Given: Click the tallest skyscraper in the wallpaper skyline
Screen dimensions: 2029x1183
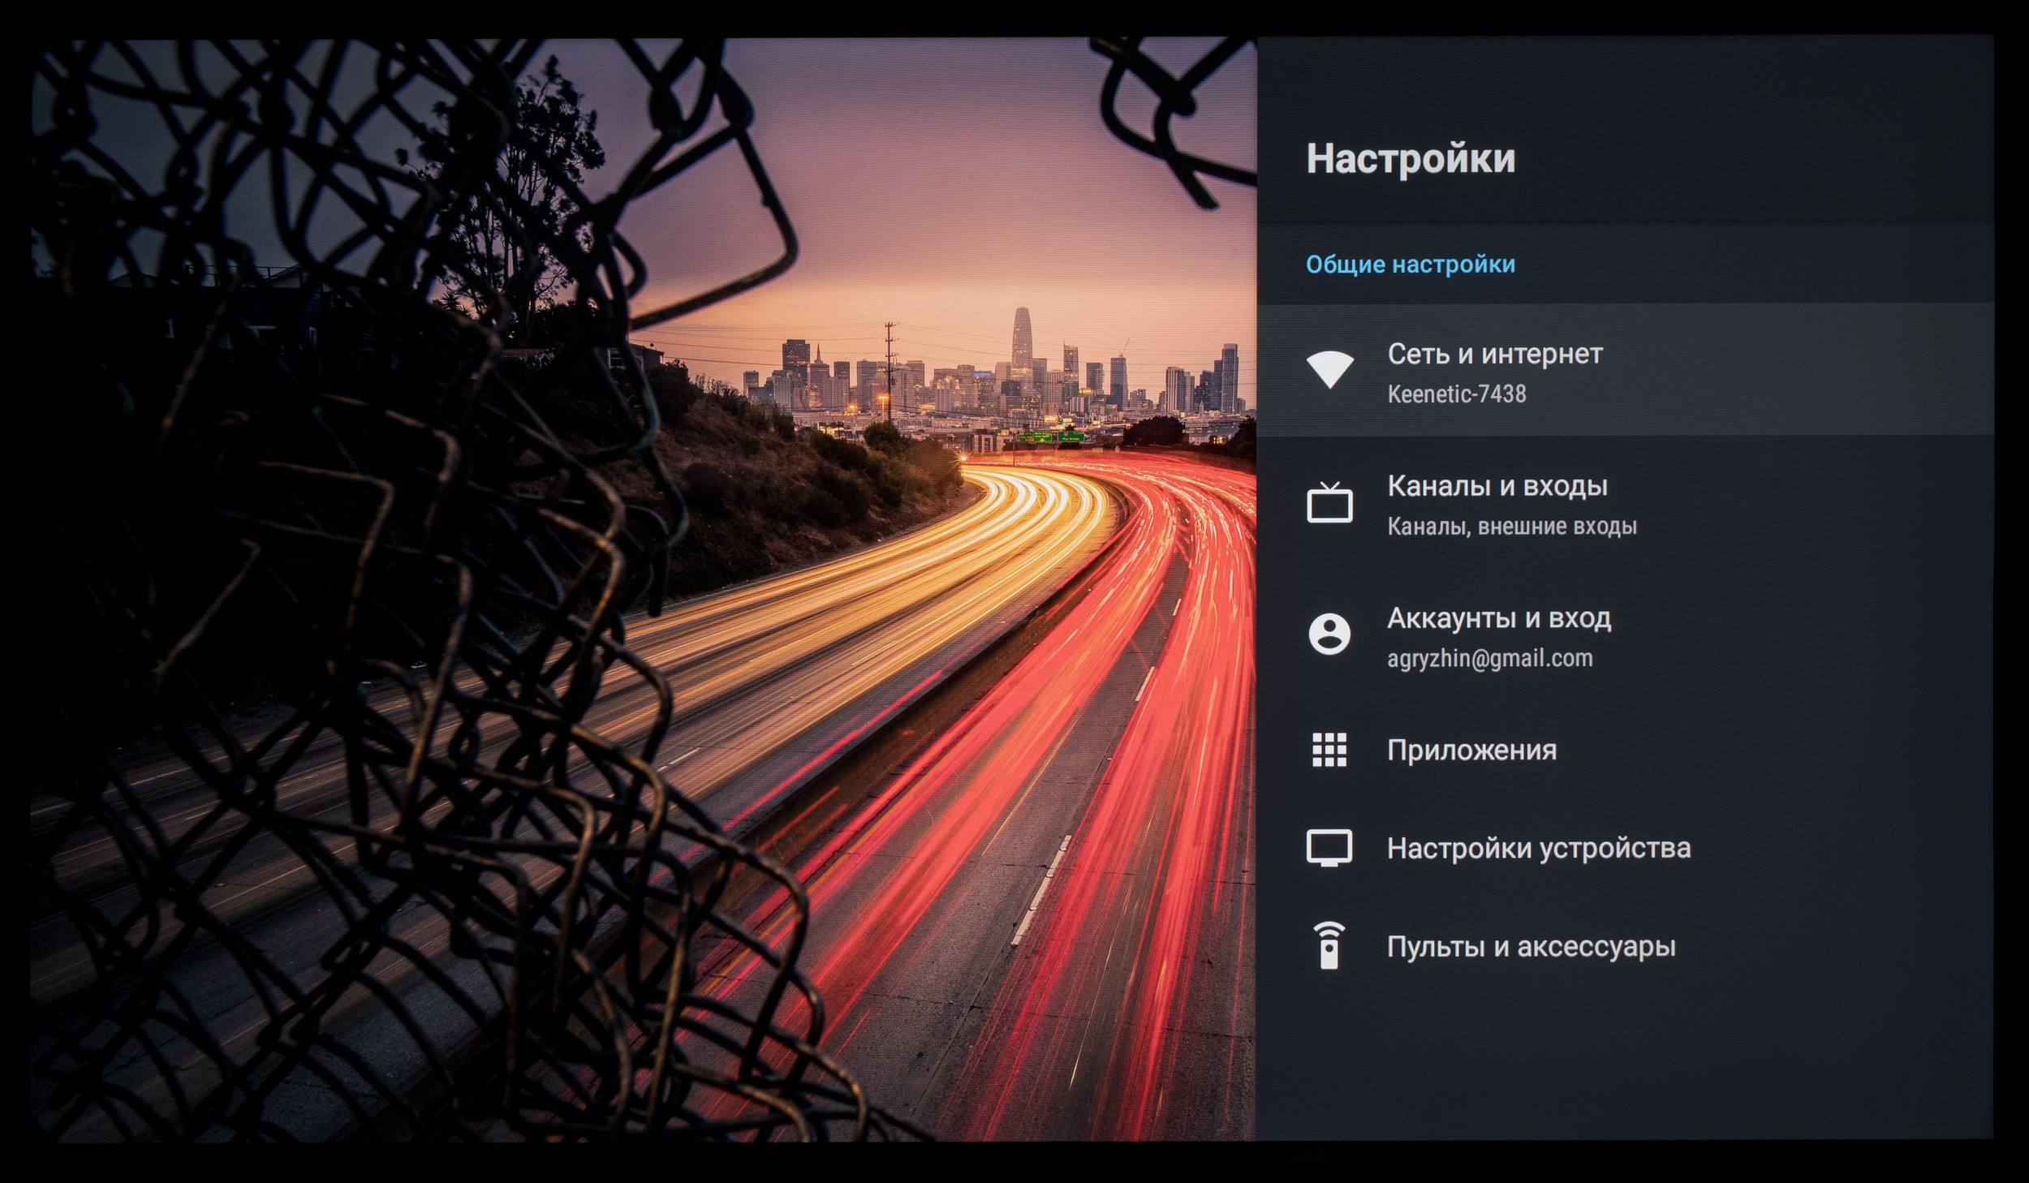Looking at the screenshot, I should [x=1022, y=337].
